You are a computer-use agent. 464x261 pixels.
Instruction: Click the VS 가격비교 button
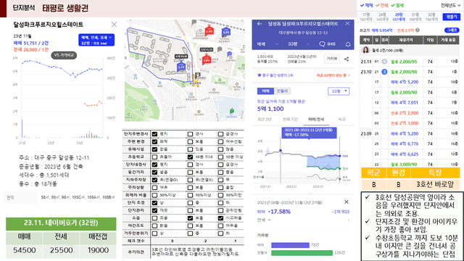pos(64,55)
